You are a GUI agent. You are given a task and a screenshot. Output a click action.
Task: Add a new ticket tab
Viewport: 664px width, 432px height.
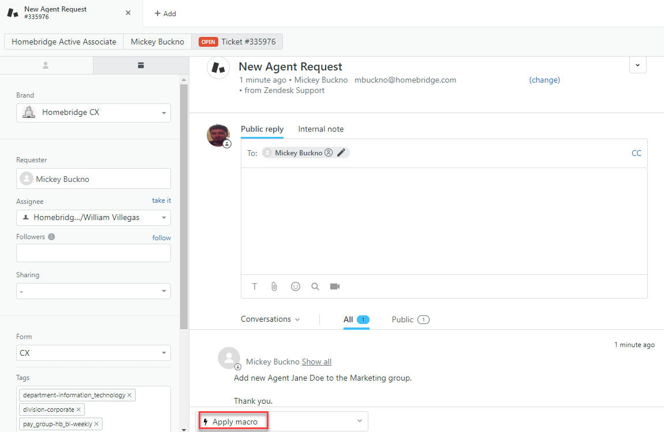pyautogui.click(x=165, y=13)
